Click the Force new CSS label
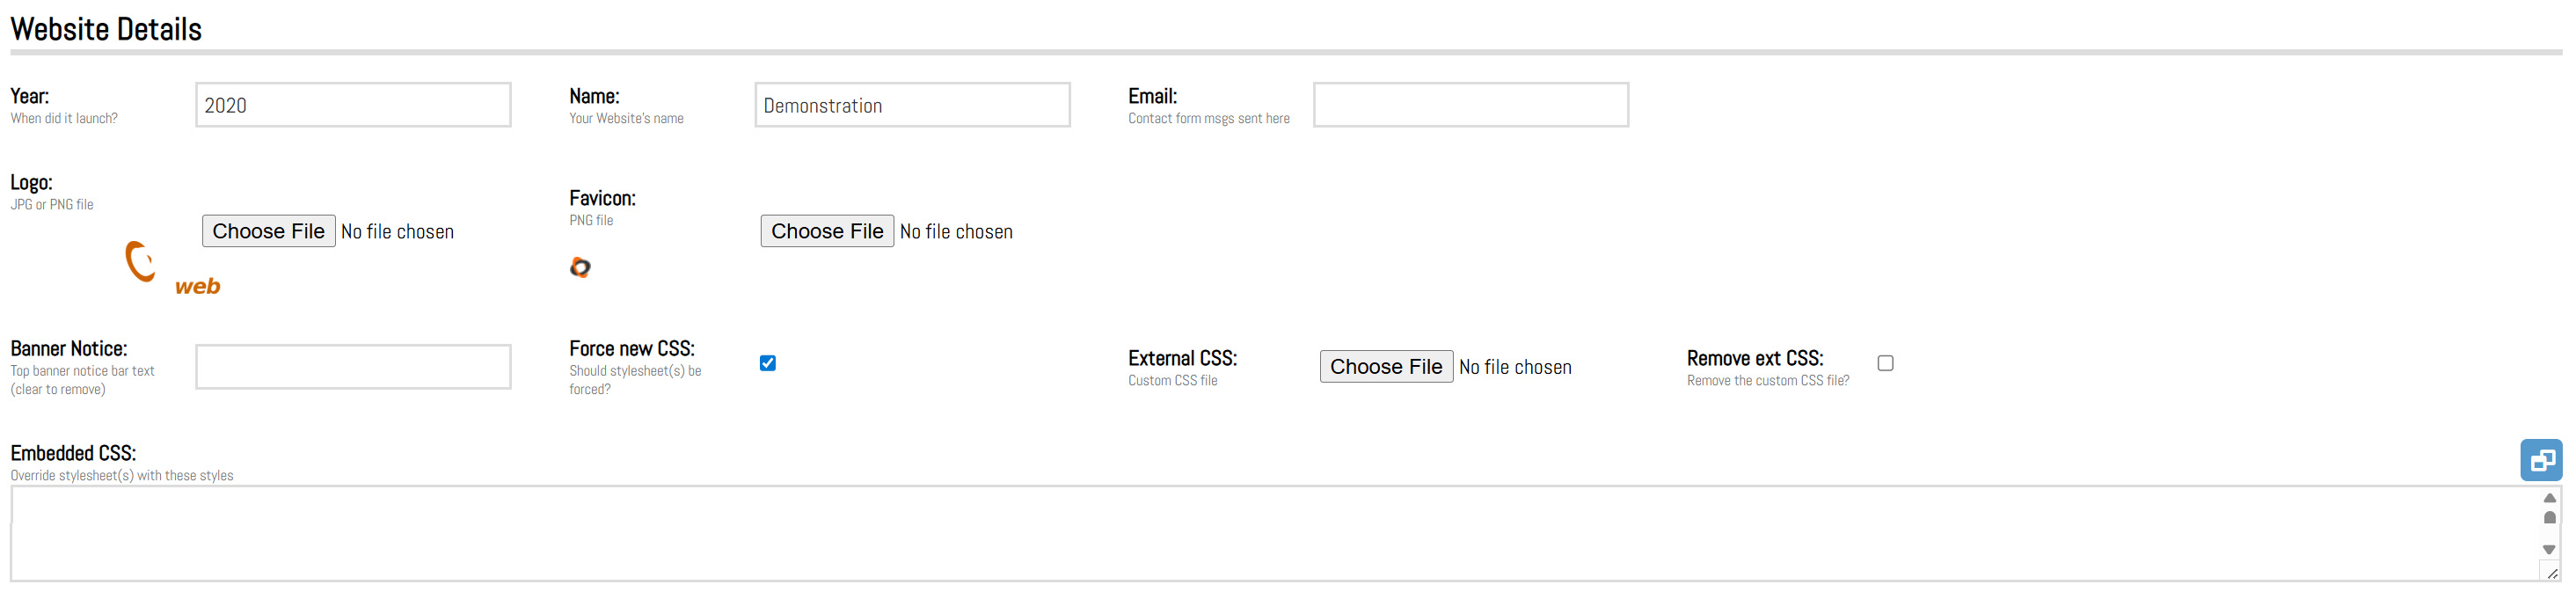Viewport: 2576px width, 592px height. point(632,349)
